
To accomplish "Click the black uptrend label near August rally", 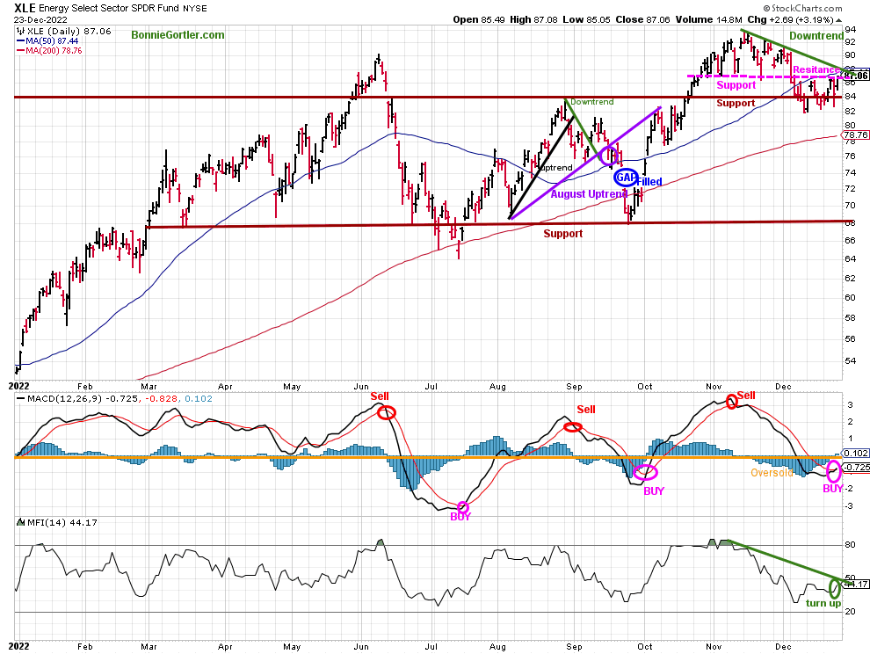I will 555,168.
